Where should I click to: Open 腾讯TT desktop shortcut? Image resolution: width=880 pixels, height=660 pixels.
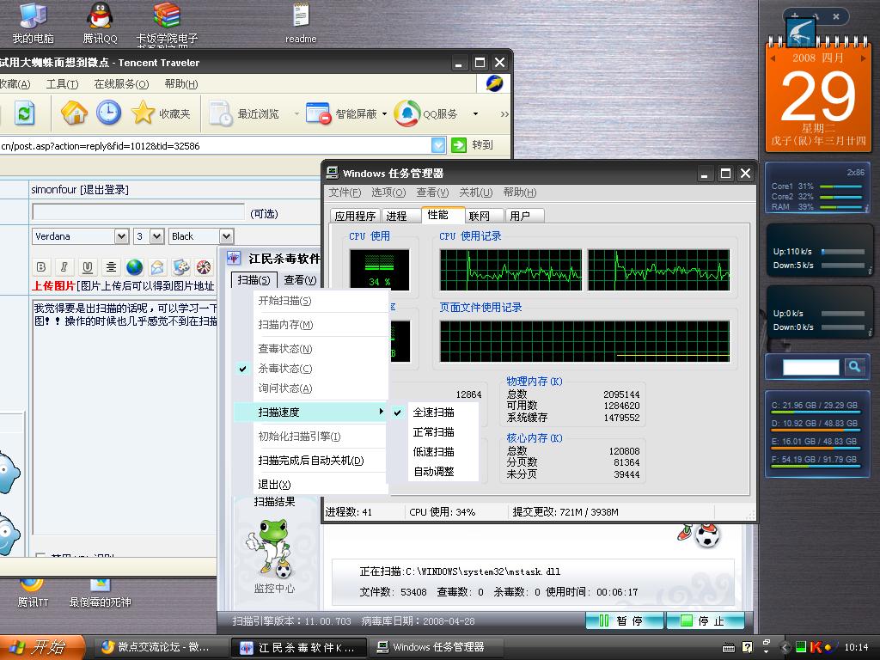[33, 592]
